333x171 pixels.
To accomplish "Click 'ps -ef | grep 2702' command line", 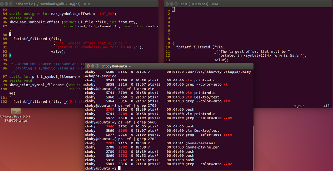I will click(x=137, y=139).
